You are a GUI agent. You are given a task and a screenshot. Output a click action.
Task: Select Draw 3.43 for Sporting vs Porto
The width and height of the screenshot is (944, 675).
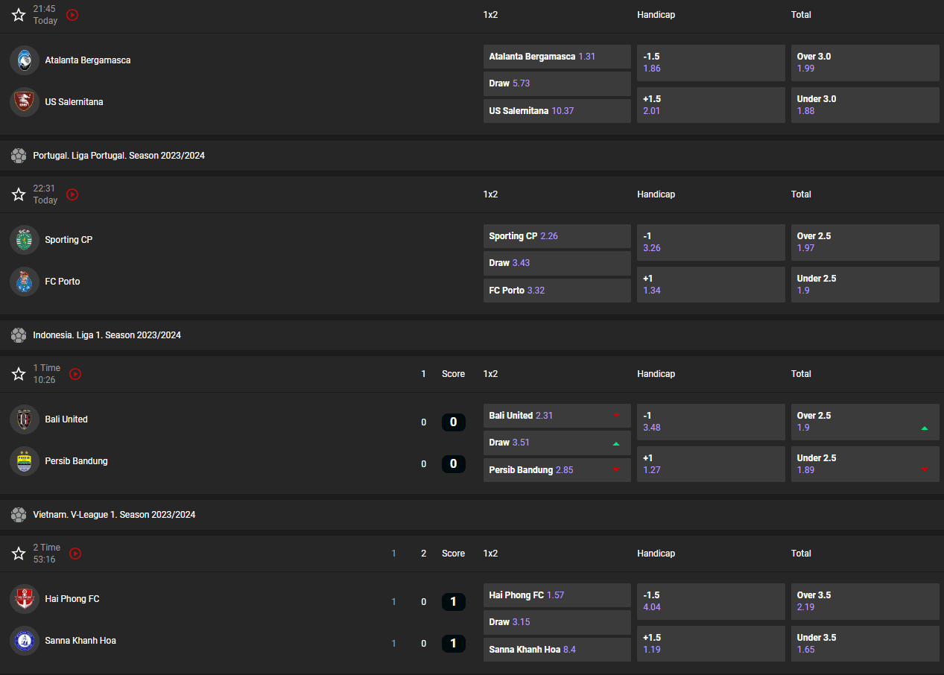(557, 263)
